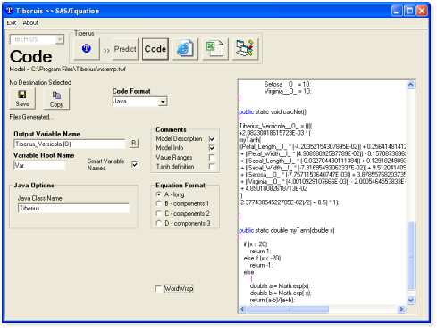Click the code pane scroll down arrow

point(410,301)
